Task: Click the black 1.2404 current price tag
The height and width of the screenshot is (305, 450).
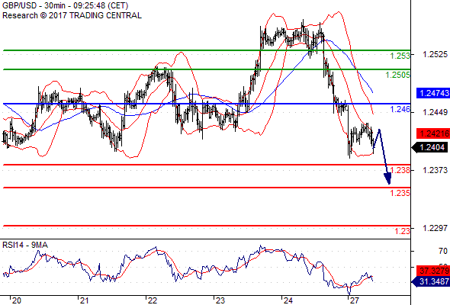Action: (431, 147)
